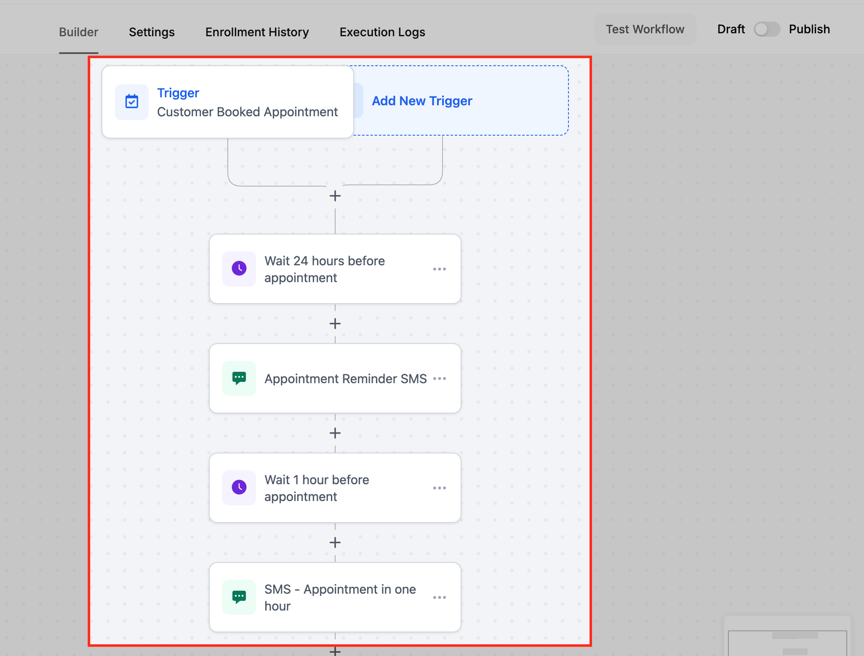This screenshot has height=656, width=864.
Task: Click clock icon on Wait 1 hour step
Action: click(239, 488)
